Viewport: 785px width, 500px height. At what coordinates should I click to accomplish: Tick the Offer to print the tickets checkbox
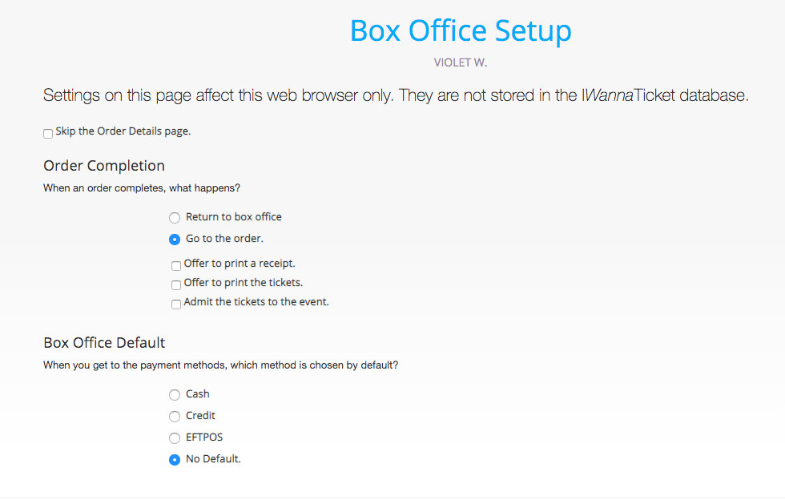[x=176, y=285]
